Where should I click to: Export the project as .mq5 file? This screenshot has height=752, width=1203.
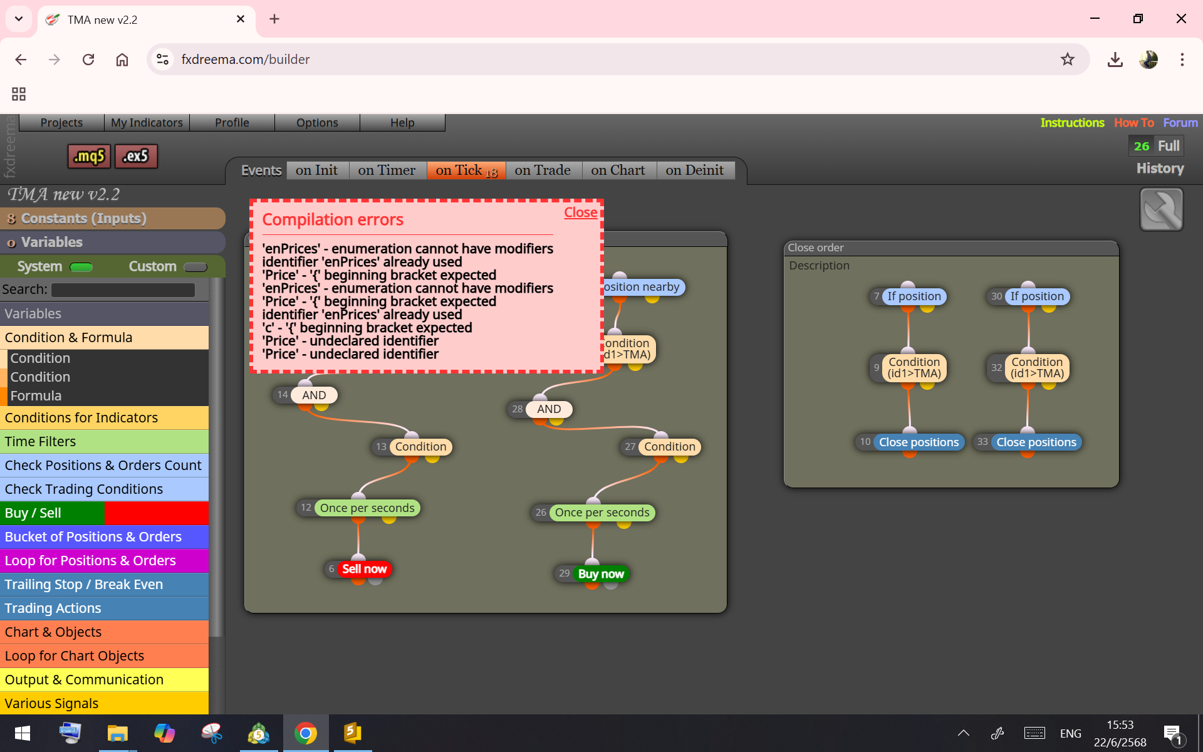89,156
